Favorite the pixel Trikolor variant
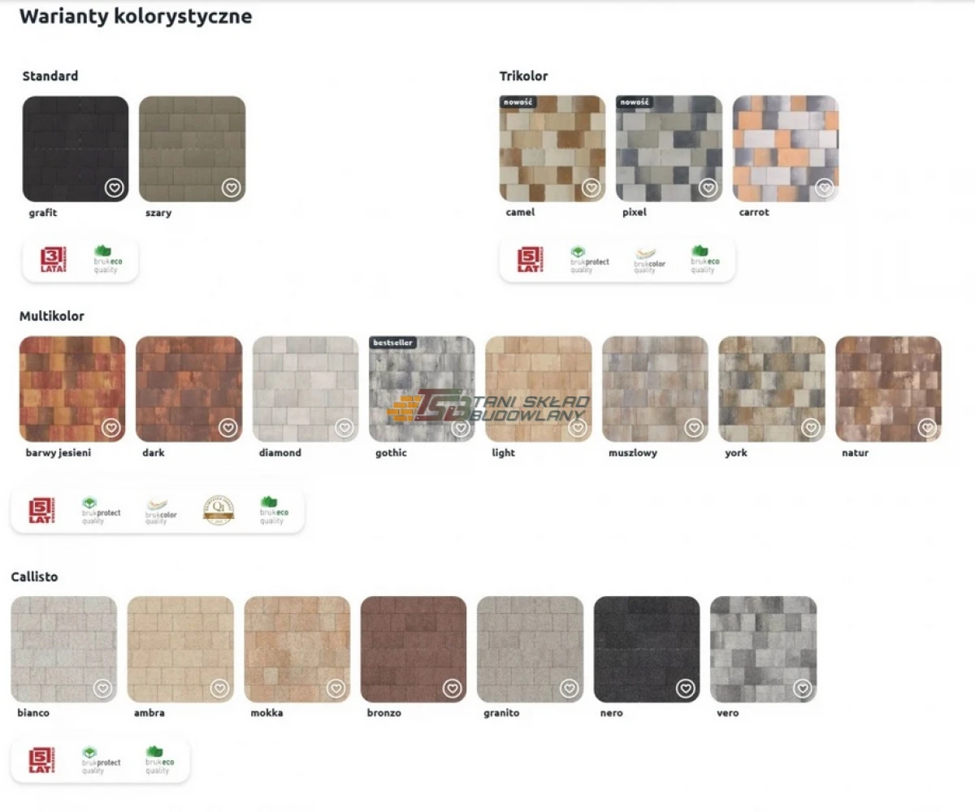Image resolution: width=975 pixels, height=812 pixels. click(x=708, y=188)
